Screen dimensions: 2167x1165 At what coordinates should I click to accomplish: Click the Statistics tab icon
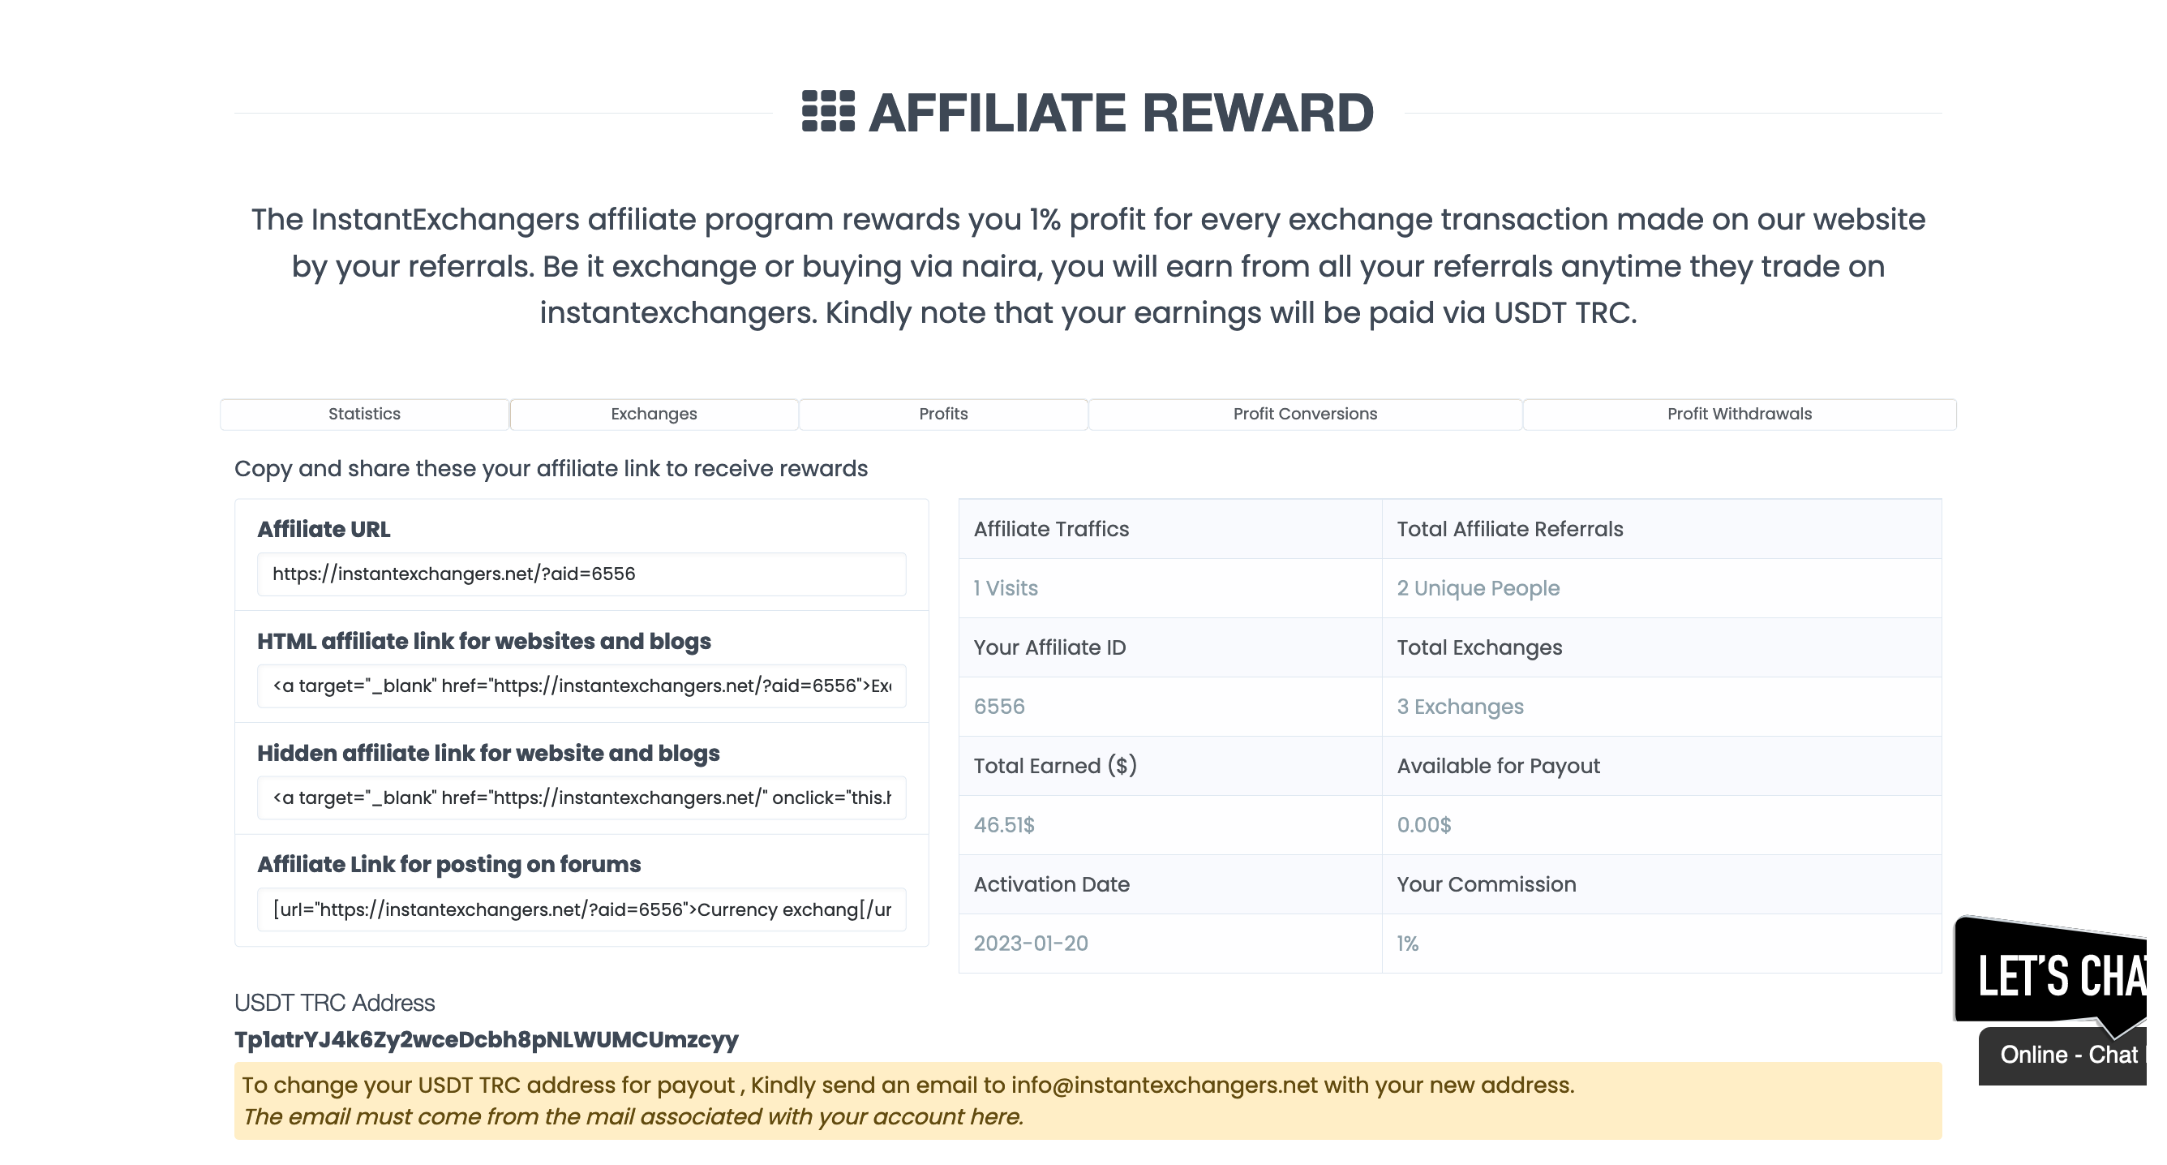coord(364,413)
